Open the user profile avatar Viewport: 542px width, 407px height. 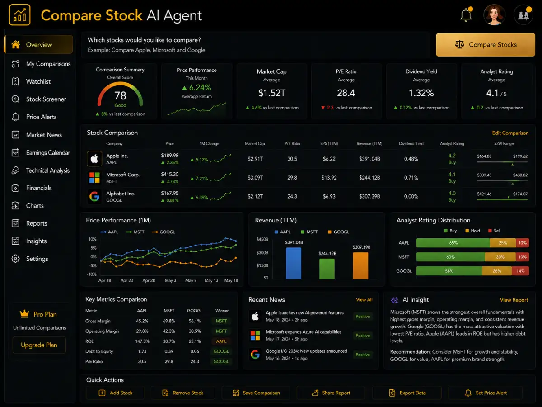[x=494, y=15]
